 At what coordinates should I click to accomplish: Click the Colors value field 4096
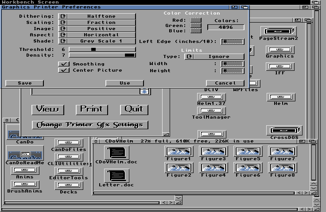225,27
